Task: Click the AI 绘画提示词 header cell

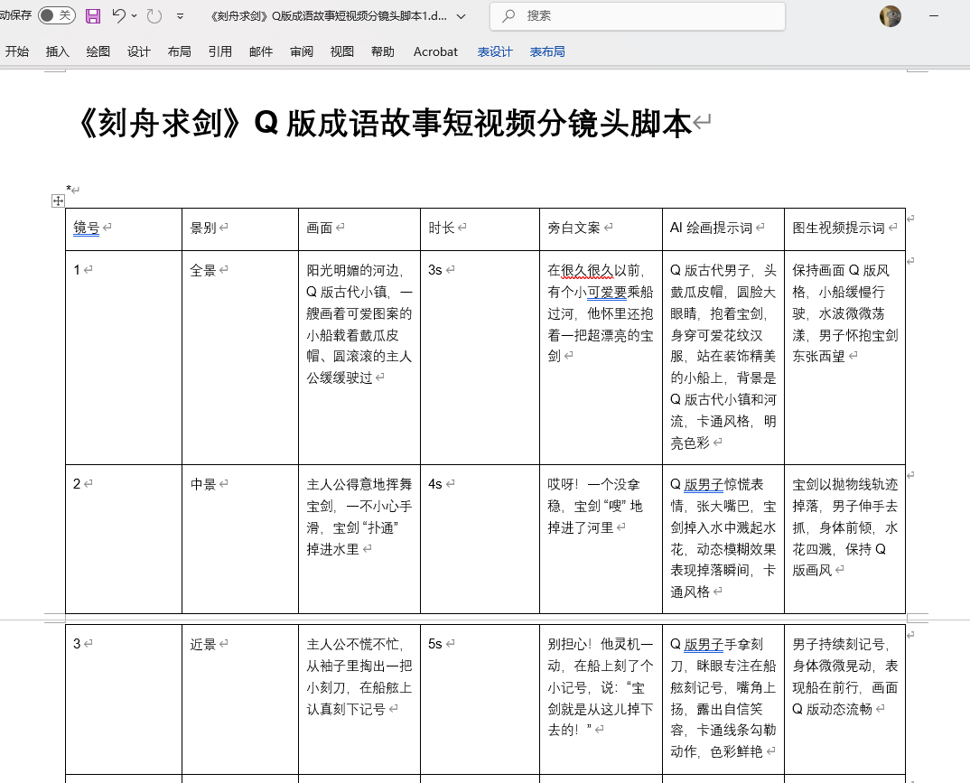Action: click(x=723, y=228)
